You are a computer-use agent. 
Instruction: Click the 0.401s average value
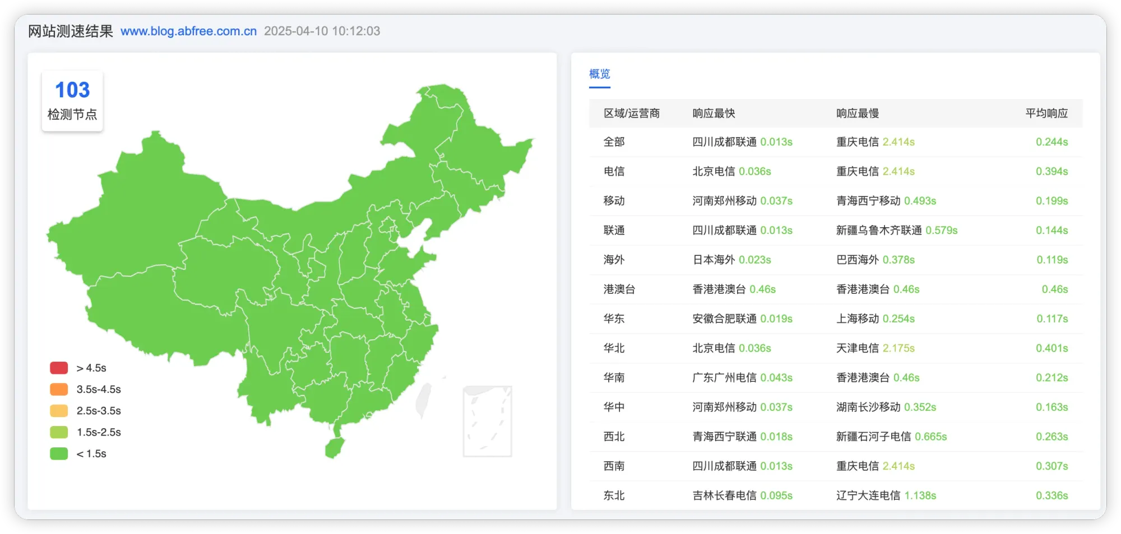tap(1051, 348)
